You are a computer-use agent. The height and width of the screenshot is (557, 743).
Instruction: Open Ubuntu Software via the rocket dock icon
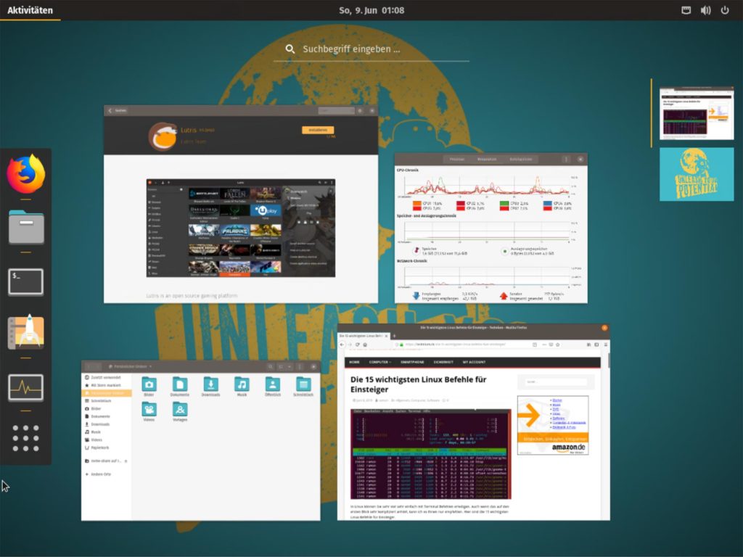(x=25, y=334)
